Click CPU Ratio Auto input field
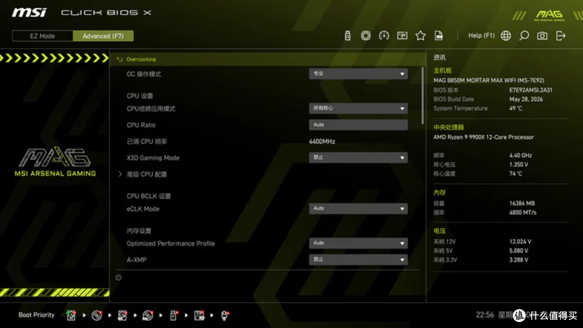This screenshot has width=583, height=328. tap(358, 125)
